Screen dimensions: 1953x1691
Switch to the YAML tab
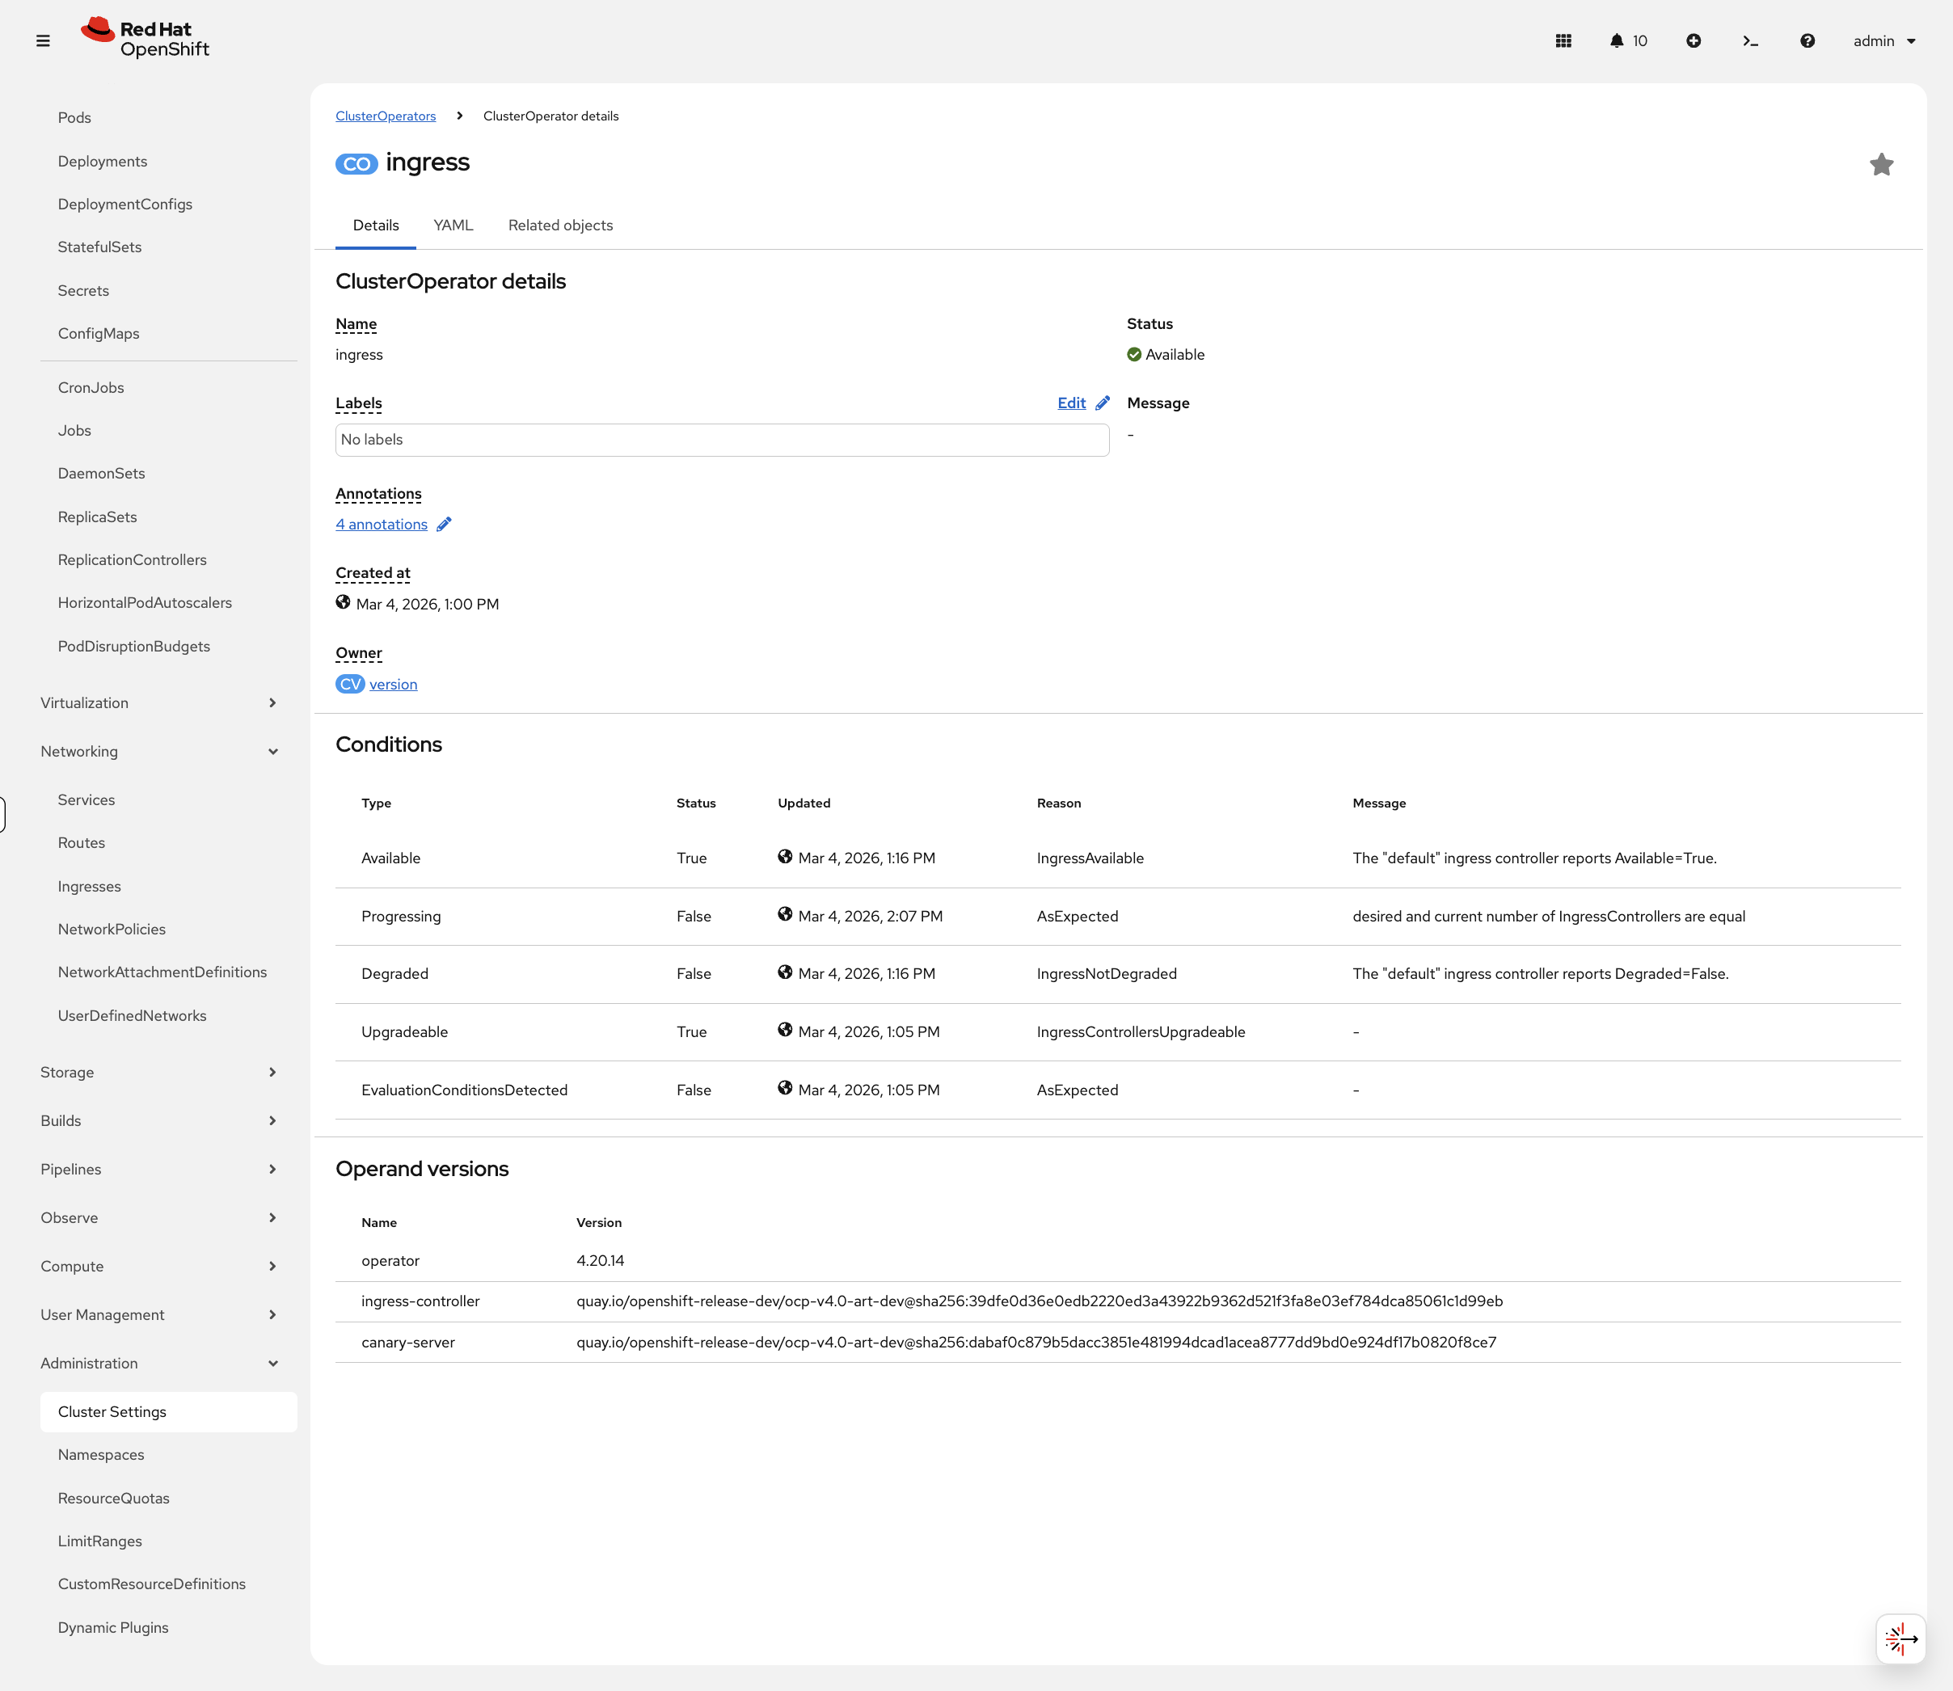point(453,226)
